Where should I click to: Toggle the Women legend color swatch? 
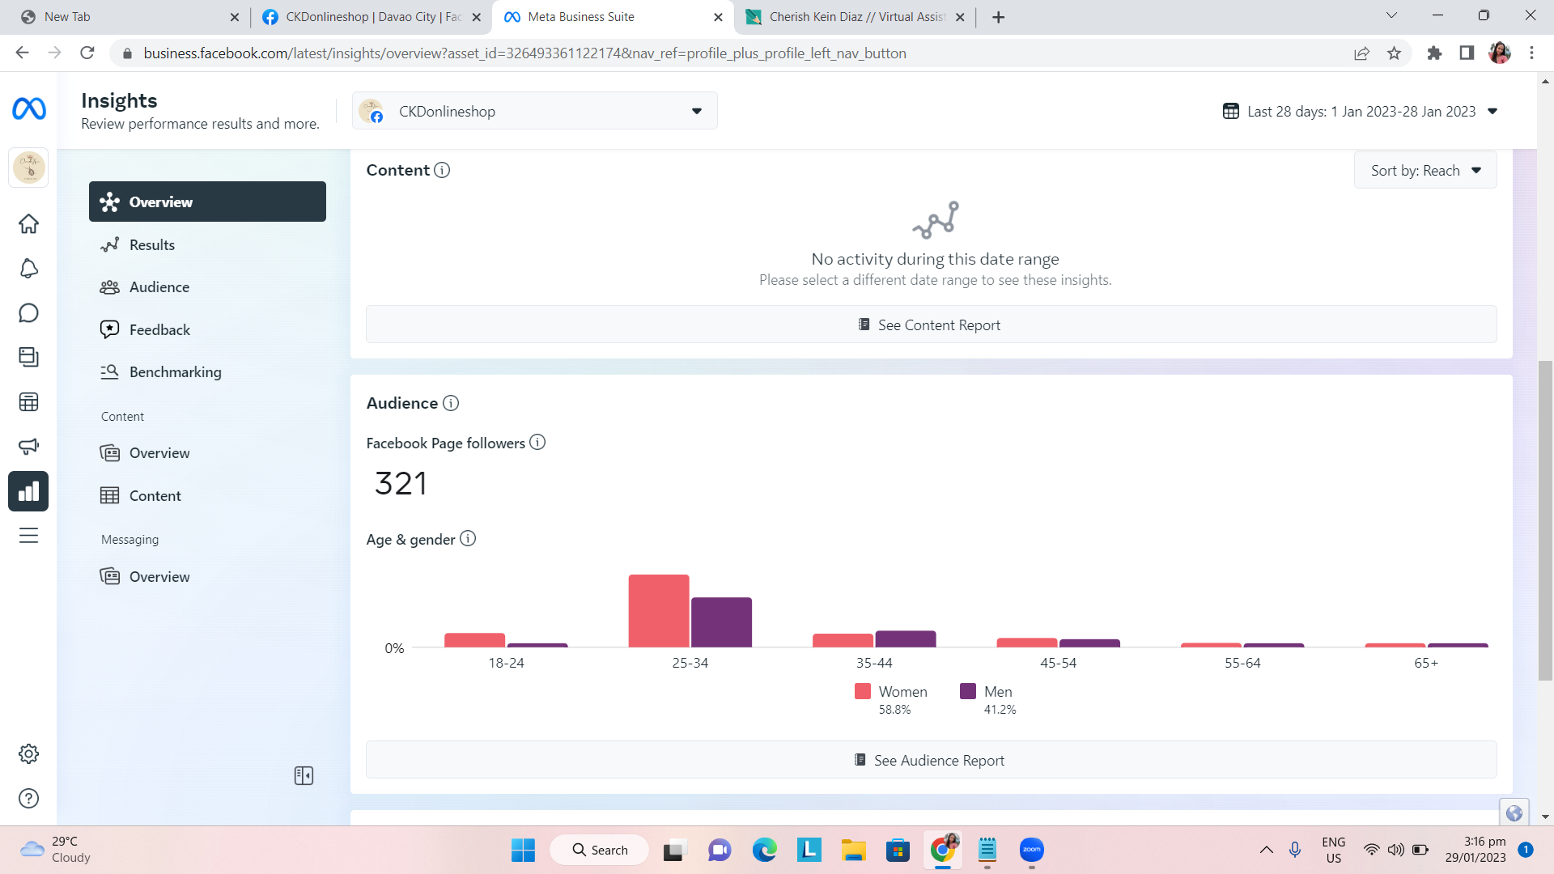862,692
